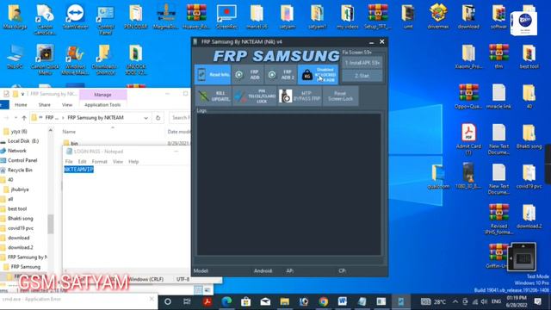This screenshot has height=310, width=551.
Task: Open the TeamViewer desktop shortcut
Action: [75, 16]
